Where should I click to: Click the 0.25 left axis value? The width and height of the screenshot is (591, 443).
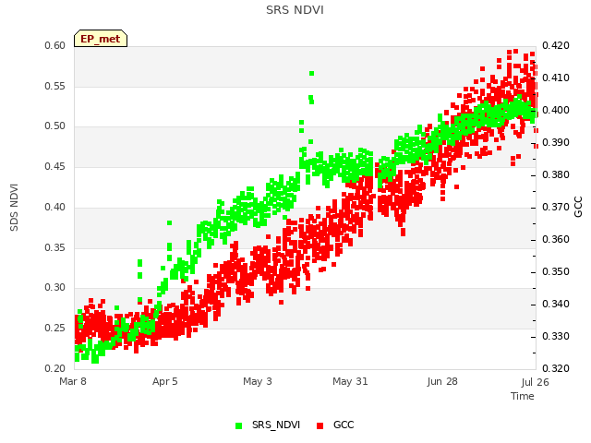coord(55,329)
